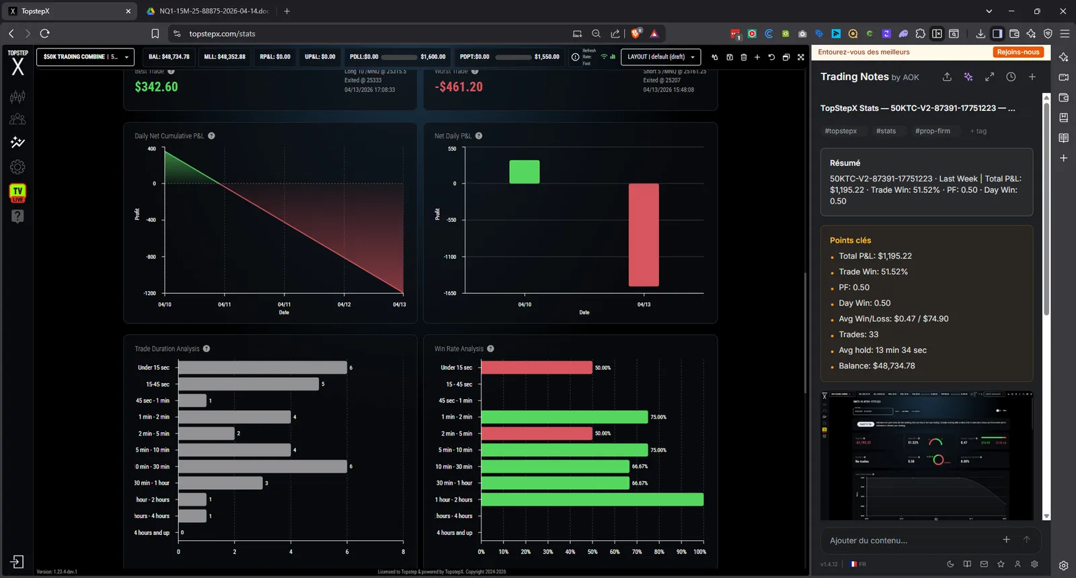Viewport: 1076px width, 578px height.
Task: Open the browser extensions puzzle menu
Action: click(920, 34)
